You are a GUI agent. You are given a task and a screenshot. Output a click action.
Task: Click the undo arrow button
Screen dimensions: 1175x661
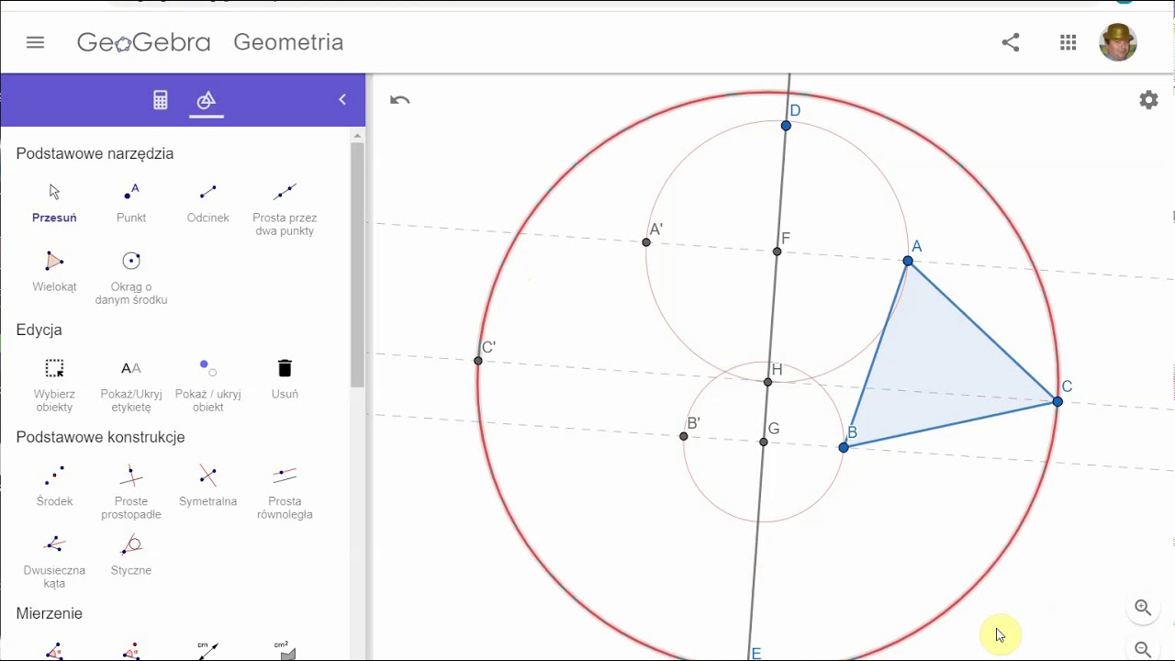tap(399, 100)
